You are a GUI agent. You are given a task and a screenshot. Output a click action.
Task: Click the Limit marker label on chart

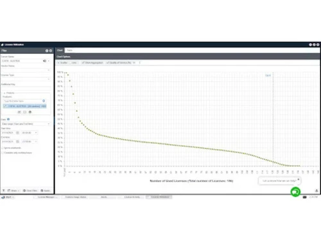(x=268, y=75)
